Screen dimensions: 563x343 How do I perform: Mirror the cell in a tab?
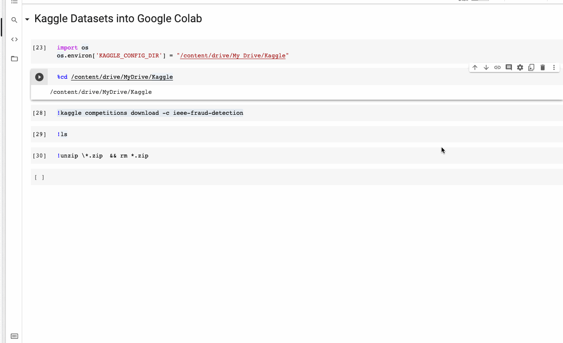tap(531, 67)
